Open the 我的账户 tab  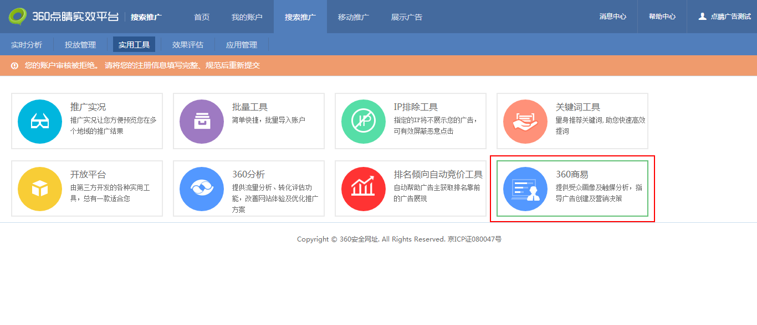[x=247, y=17]
